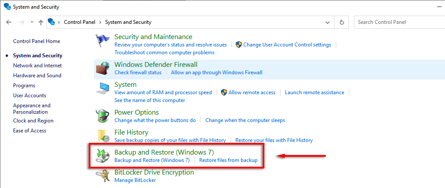The image size is (445, 188).
Task: Expand the address bar history dropdown
Action: pyautogui.click(x=328, y=22)
